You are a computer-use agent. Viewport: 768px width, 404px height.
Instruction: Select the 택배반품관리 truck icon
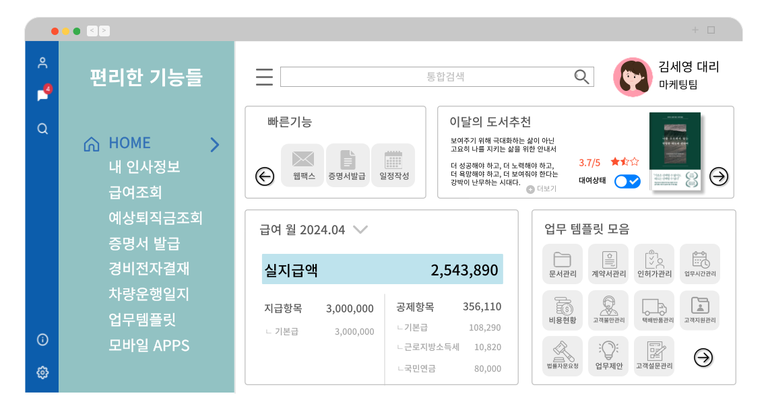click(653, 310)
